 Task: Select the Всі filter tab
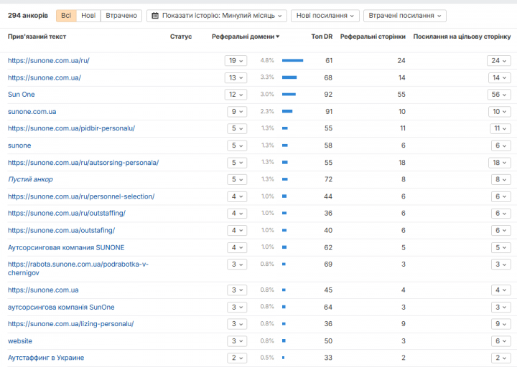coord(66,16)
